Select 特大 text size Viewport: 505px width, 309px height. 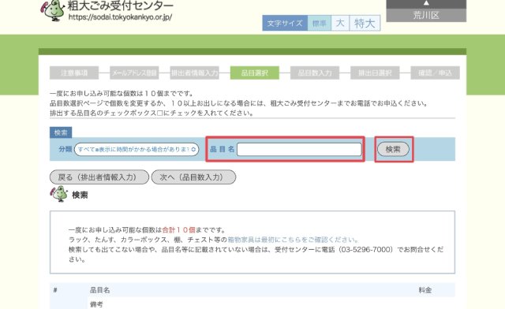pyautogui.click(x=365, y=23)
